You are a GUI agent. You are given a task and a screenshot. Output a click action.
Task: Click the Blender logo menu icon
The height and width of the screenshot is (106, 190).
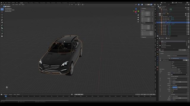[x=1, y=3]
